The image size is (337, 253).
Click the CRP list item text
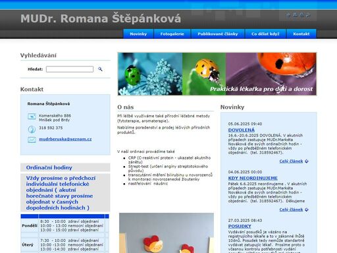[169, 160]
